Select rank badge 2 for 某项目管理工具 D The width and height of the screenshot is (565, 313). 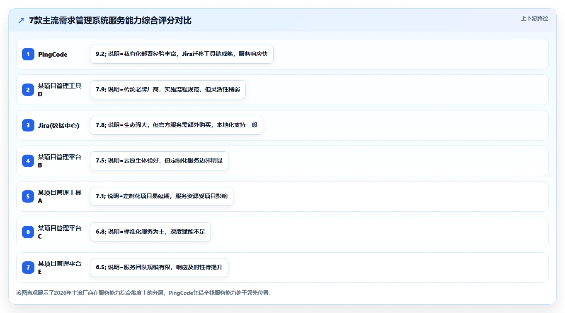28,90
